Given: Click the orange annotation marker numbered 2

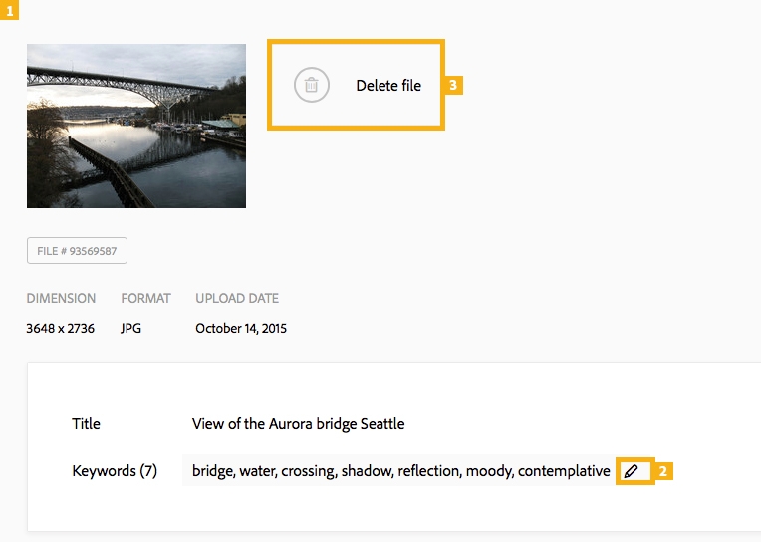Looking at the screenshot, I should (664, 471).
